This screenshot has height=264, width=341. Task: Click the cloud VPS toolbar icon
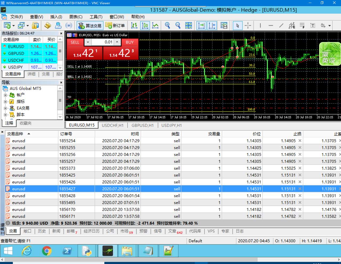(x=58, y=26)
